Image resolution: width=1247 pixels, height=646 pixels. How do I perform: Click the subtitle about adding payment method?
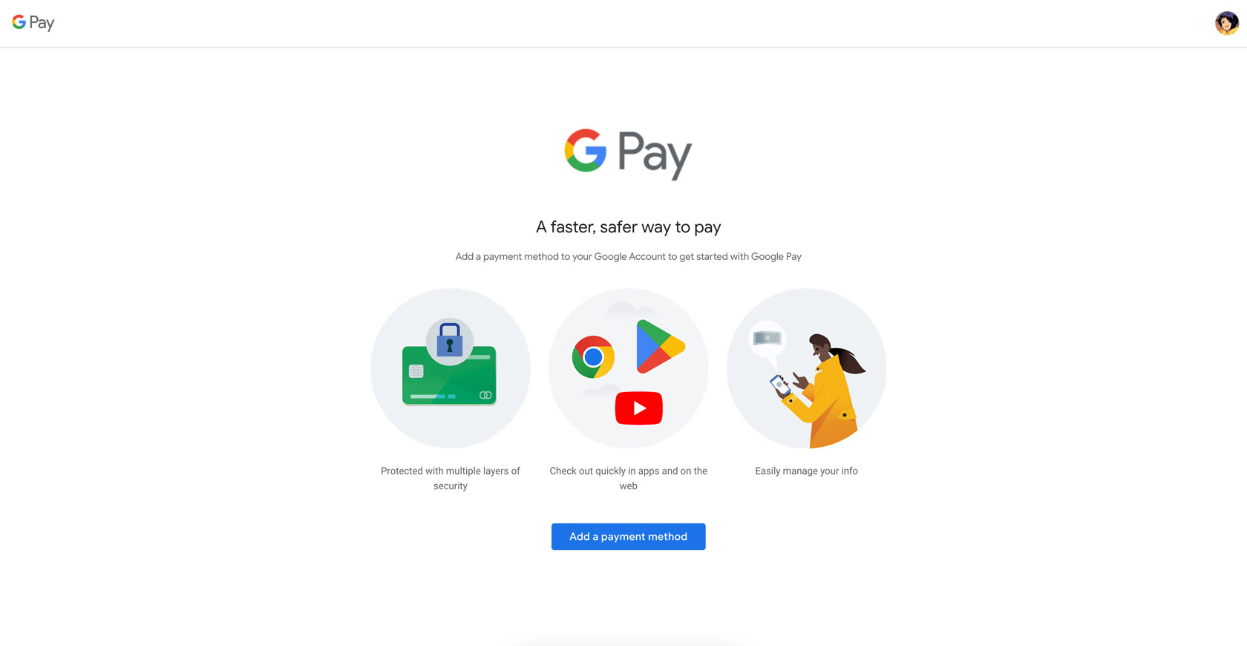(x=628, y=257)
